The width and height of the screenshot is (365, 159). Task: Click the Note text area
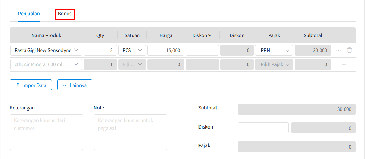point(130,132)
